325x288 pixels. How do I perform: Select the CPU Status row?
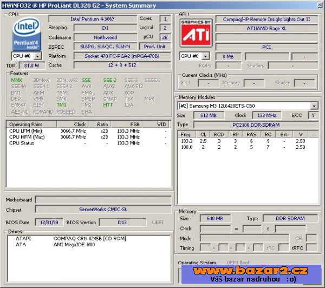click(x=88, y=143)
